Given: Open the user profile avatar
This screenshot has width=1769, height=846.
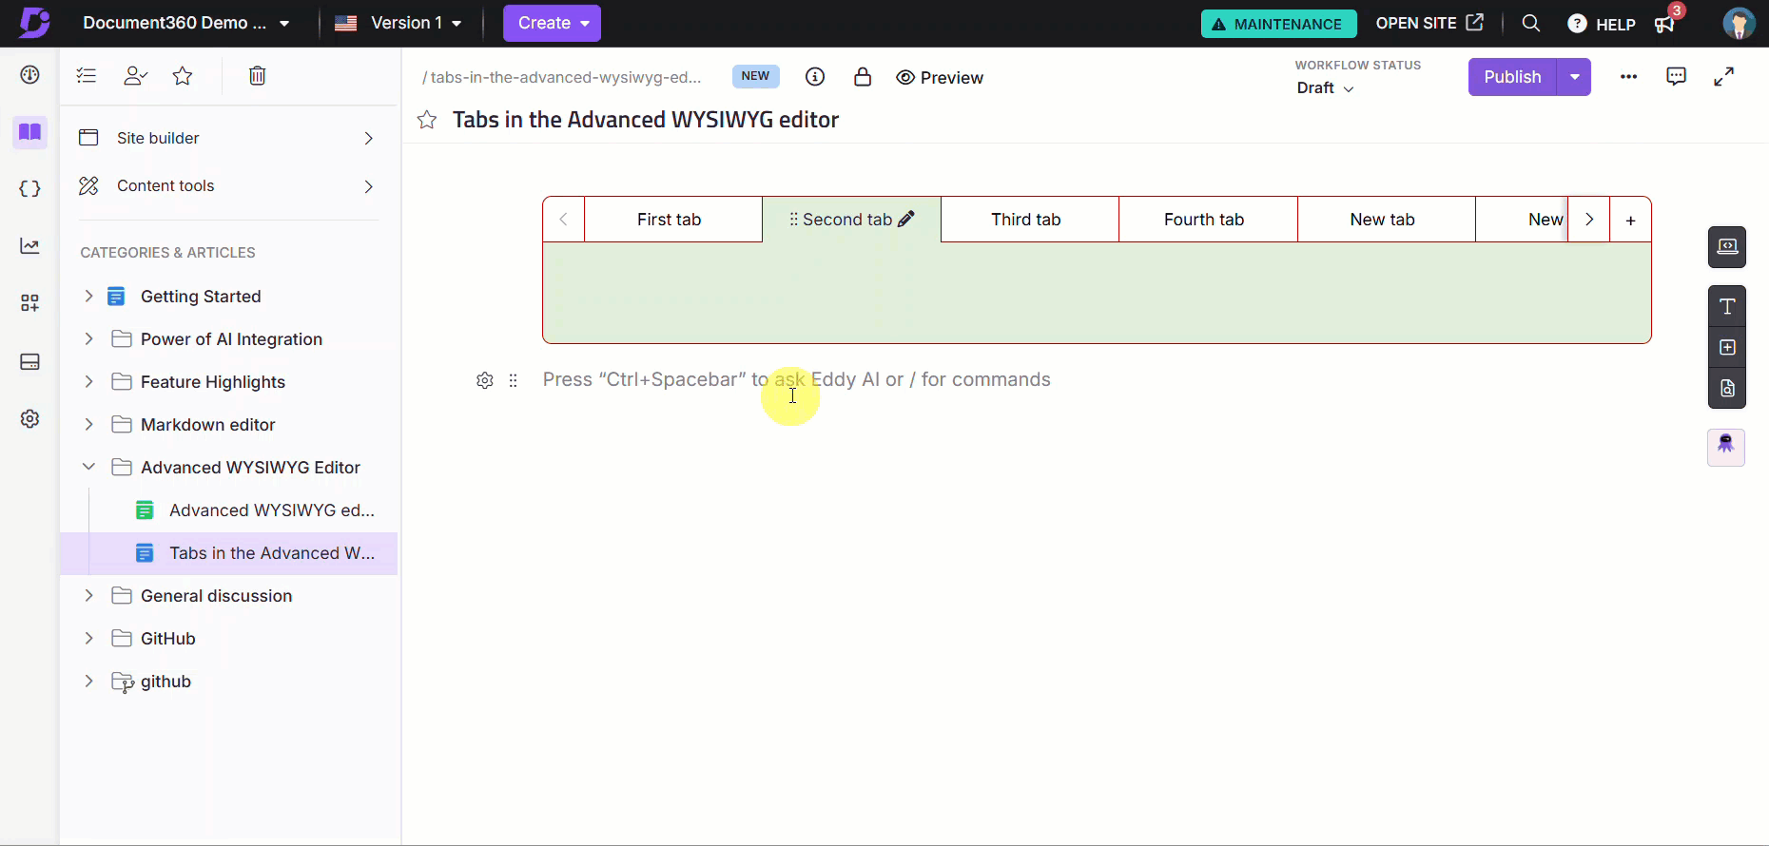Looking at the screenshot, I should pos(1740,23).
